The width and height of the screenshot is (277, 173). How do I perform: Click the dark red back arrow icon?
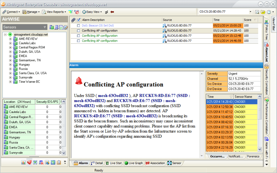[x=112, y=12]
